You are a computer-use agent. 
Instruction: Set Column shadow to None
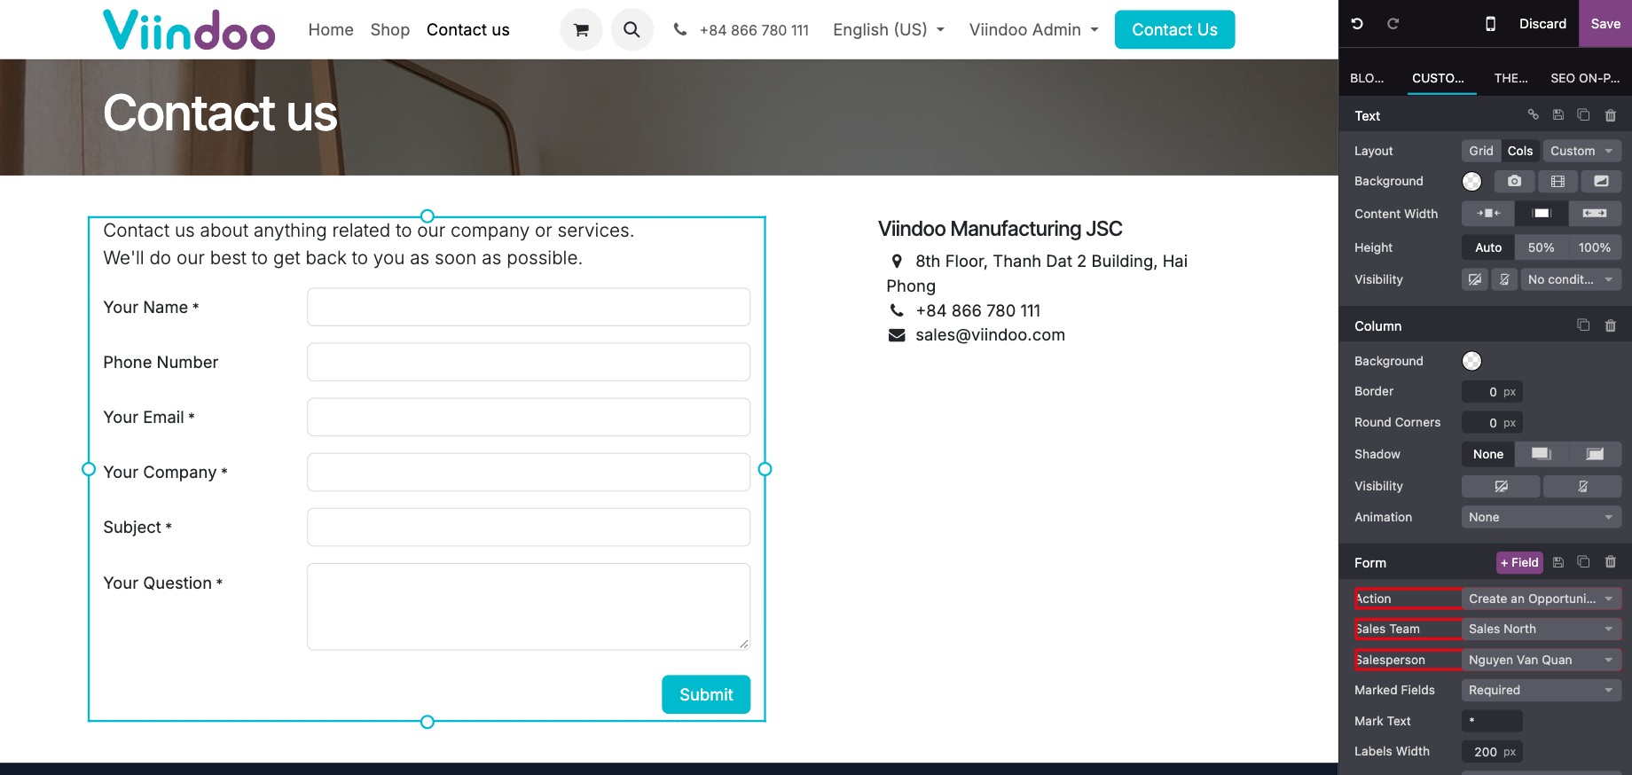tap(1488, 454)
